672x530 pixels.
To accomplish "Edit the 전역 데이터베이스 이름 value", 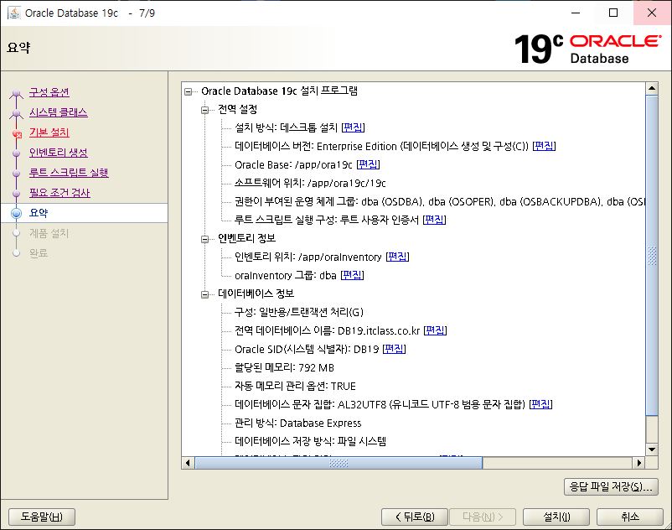I will point(436,330).
